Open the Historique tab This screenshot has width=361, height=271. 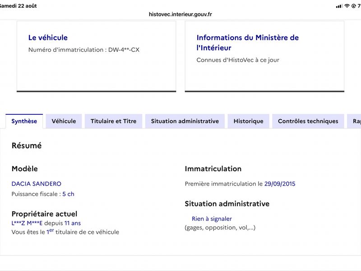249,121
